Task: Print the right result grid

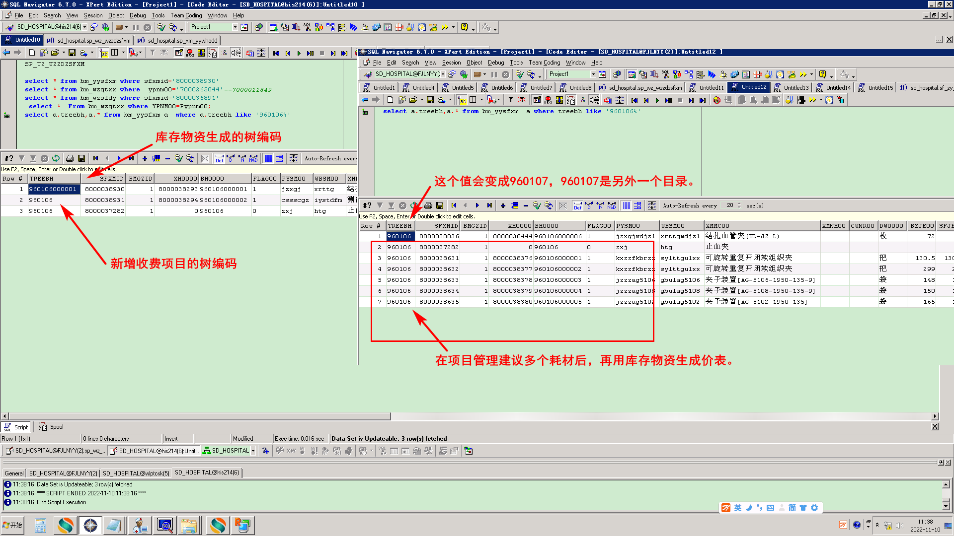Action: (x=428, y=205)
